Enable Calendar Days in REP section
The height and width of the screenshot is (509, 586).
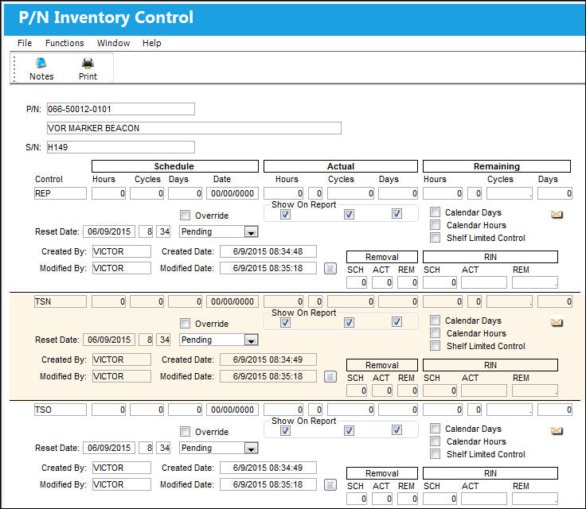pyautogui.click(x=435, y=212)
